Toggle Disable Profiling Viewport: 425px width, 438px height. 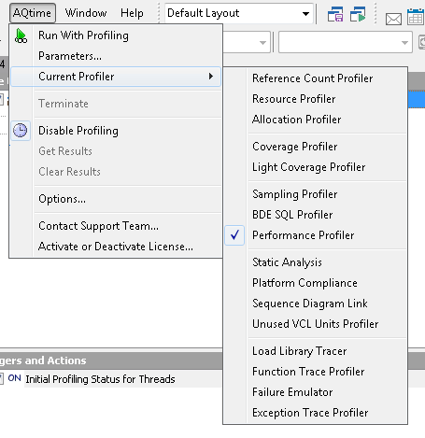(116, 131)
